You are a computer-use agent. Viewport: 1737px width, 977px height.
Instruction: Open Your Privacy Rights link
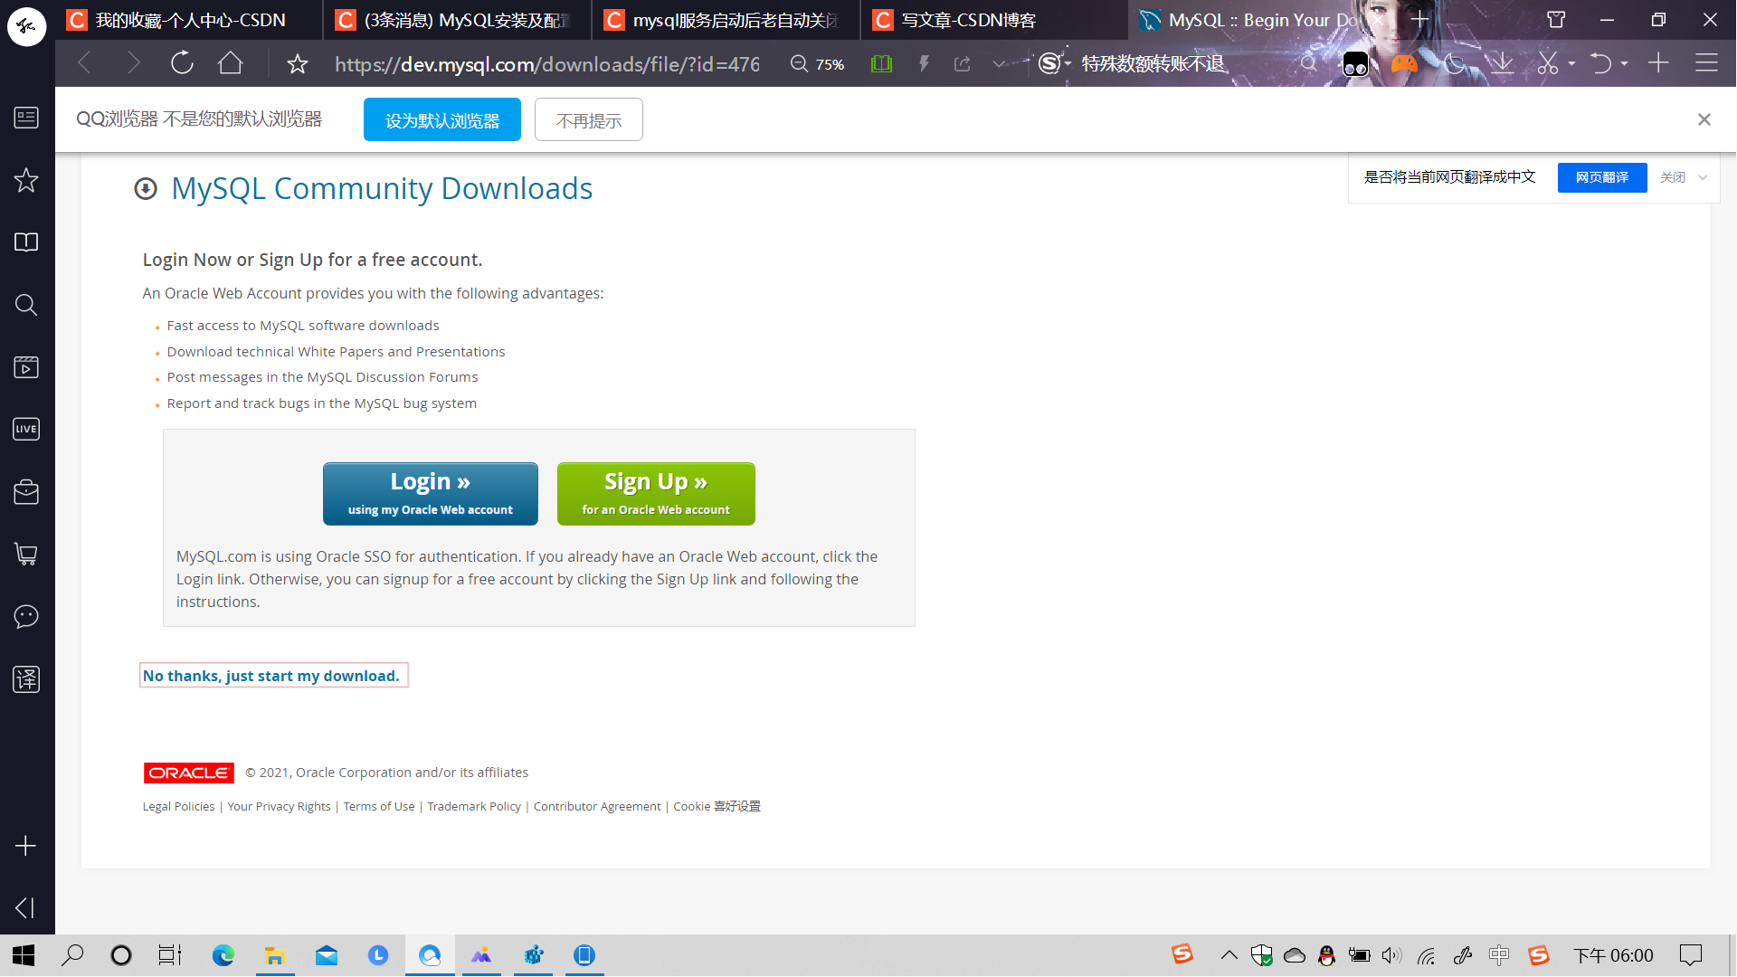tap(279, 806)
